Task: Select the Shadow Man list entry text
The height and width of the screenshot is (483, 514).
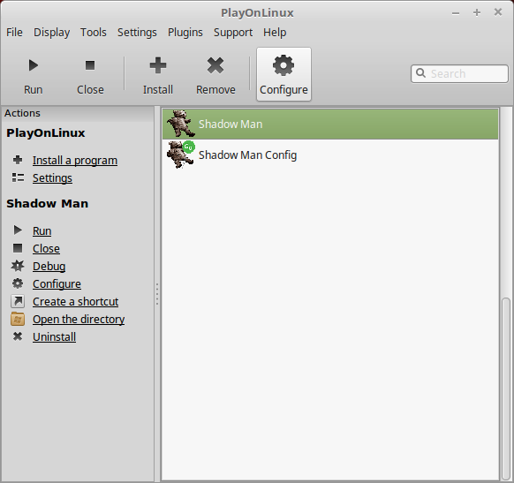Action: [x=231, y=125]
